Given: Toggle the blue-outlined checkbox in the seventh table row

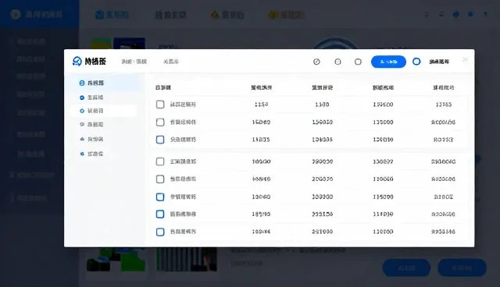Looking at the screenshot, I should tap(160, 214).
